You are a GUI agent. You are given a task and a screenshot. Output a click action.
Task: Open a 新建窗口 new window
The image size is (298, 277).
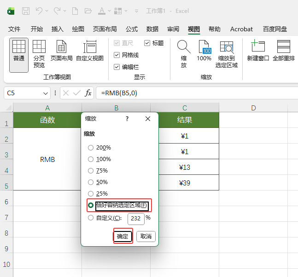[258, 51]
